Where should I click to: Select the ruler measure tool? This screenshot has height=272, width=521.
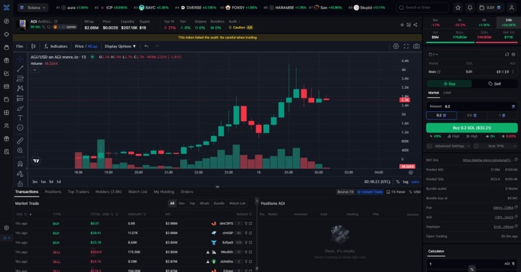coord(20,141)
